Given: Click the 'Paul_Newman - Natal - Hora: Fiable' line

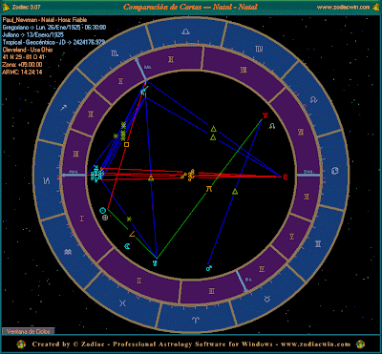Looking at the screenshot, I should 45,20.
